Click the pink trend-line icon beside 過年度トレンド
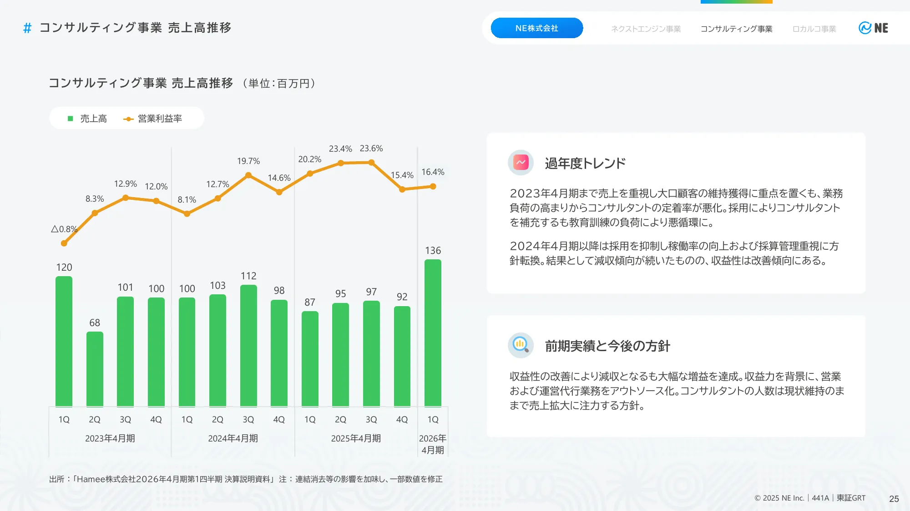 [x=520, y=163]
